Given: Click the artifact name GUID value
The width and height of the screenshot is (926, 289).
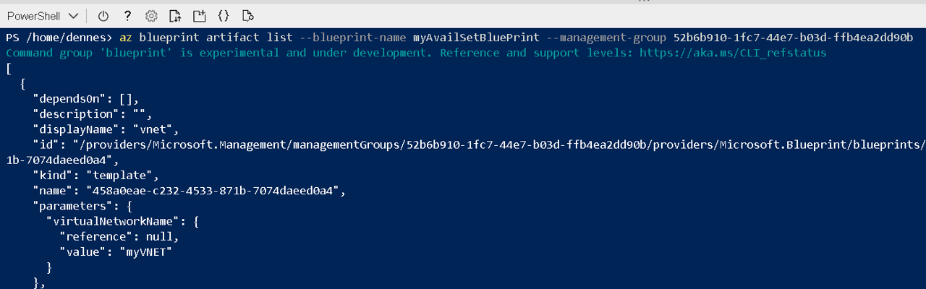Looking at the screenshot, I should coord(213,191).
